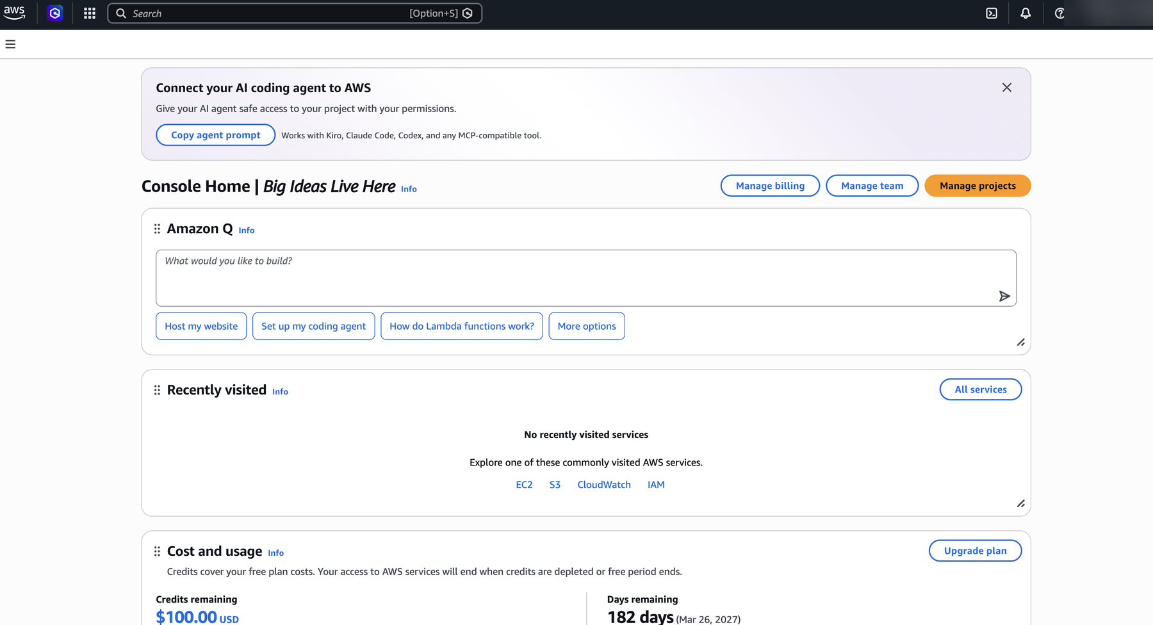Click Amazon Q icon inside search bar

click(468, 13)
